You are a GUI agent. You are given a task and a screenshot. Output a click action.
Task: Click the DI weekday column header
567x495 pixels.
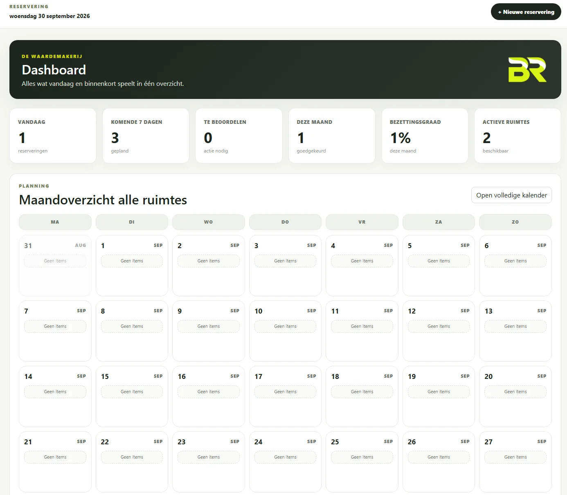[x=132, y=222]
